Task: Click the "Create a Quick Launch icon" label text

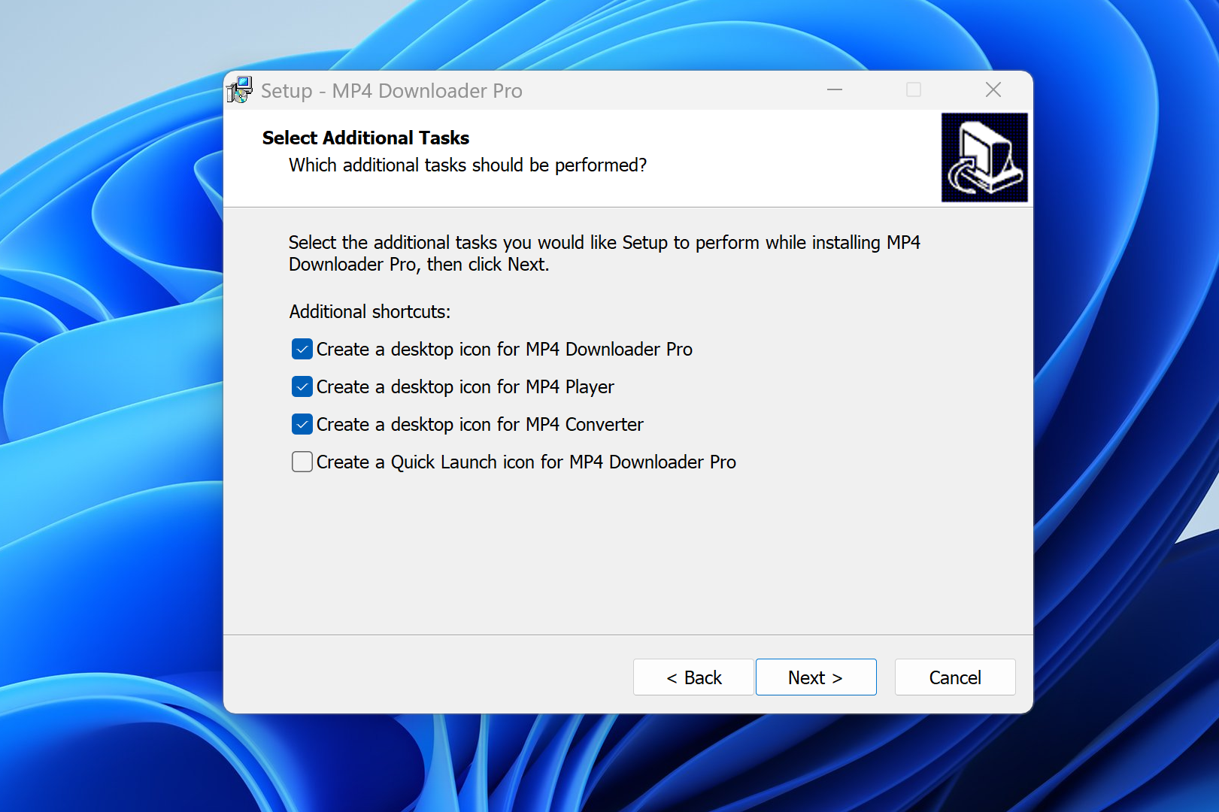Action: 526,462
